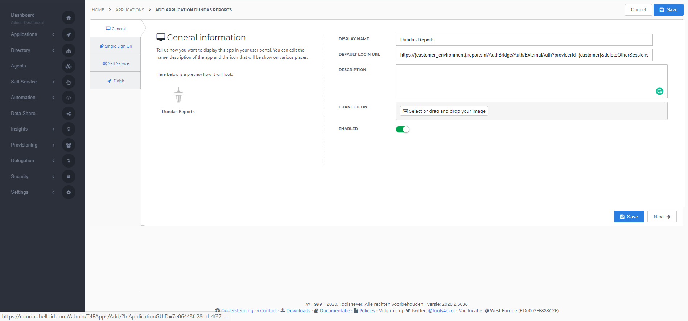Open the Dashboard home icon
The width and height of the screenshot is (688, 321).
pyautogui.click(x=69, y=17)
